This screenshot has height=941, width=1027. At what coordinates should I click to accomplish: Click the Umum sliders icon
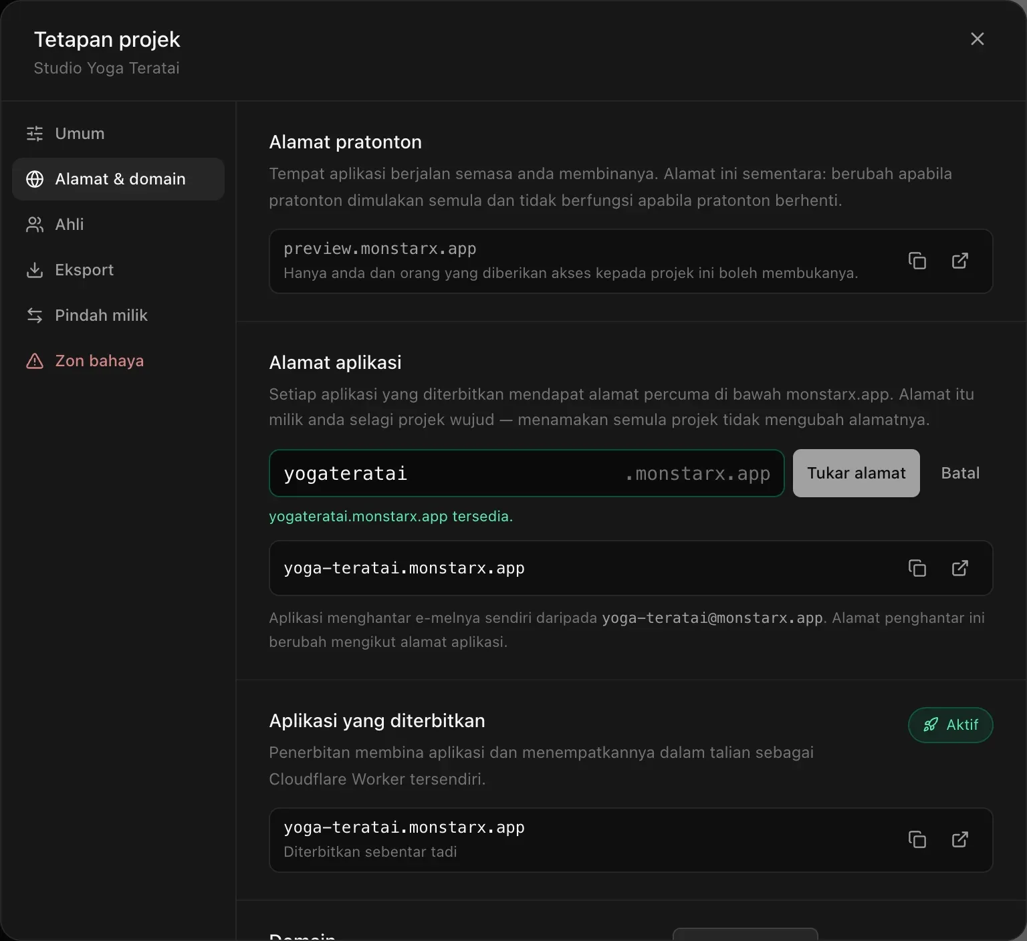(x=35, y=134)
